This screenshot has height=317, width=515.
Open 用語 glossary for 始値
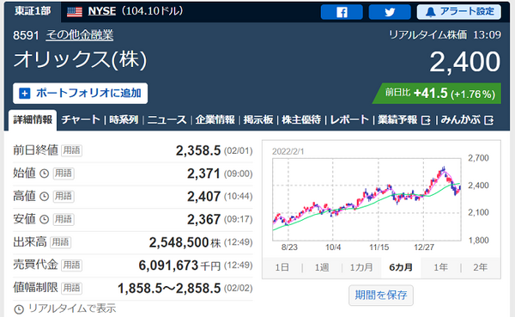(63, 174)
